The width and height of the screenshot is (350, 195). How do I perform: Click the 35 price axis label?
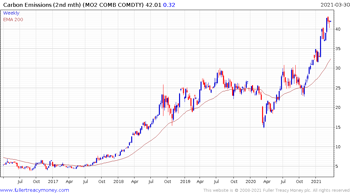tap(338, 48)
